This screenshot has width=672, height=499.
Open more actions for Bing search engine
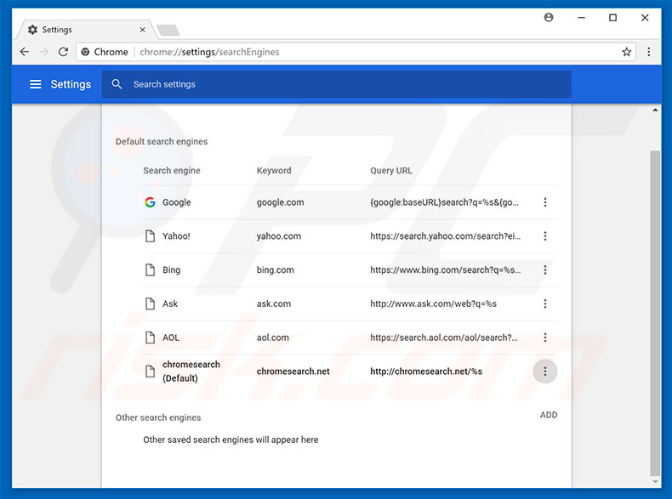pos(545,270)
